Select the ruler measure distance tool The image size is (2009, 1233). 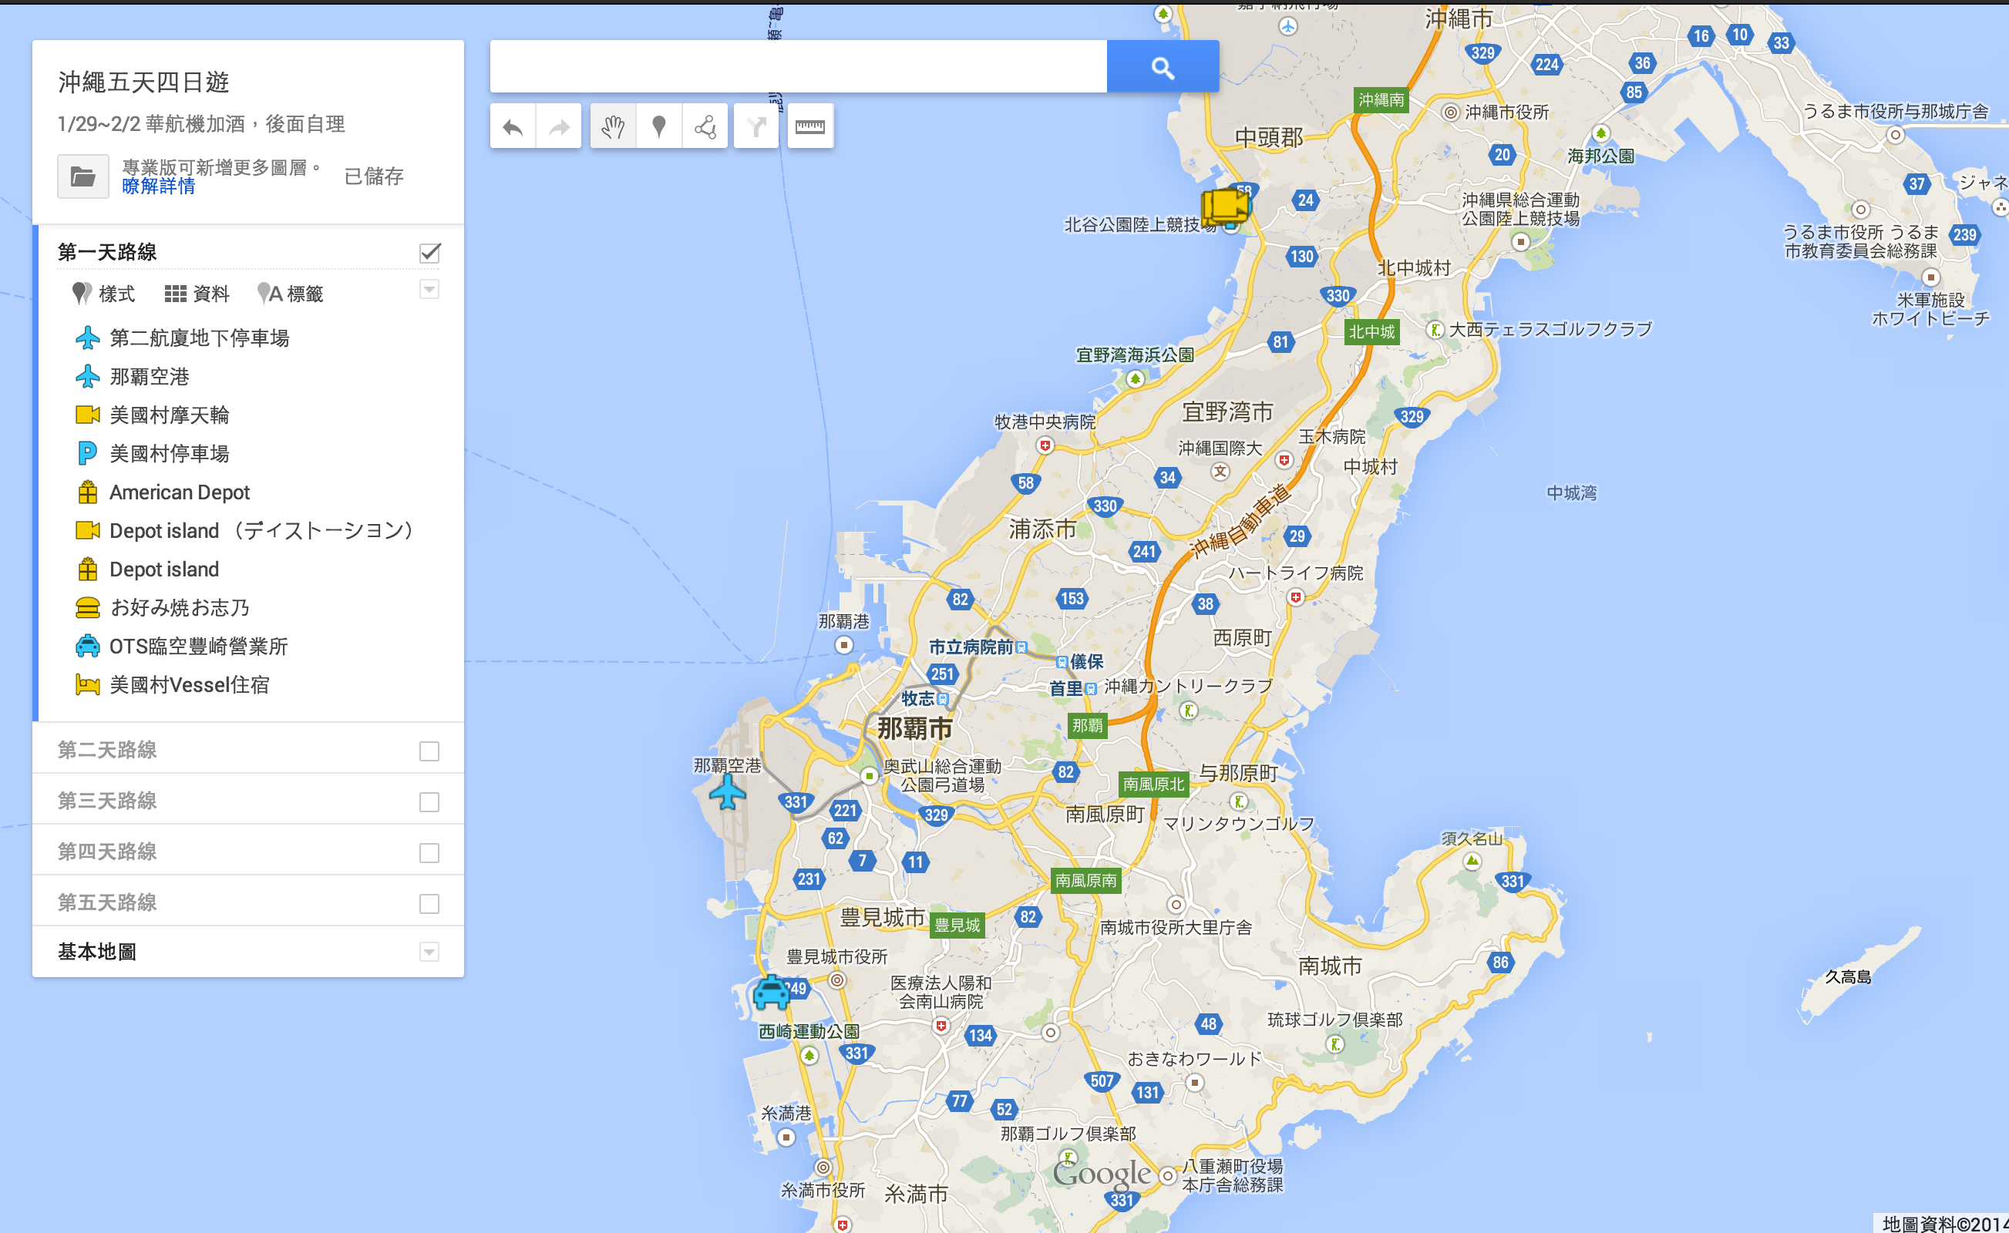(810, 127)
